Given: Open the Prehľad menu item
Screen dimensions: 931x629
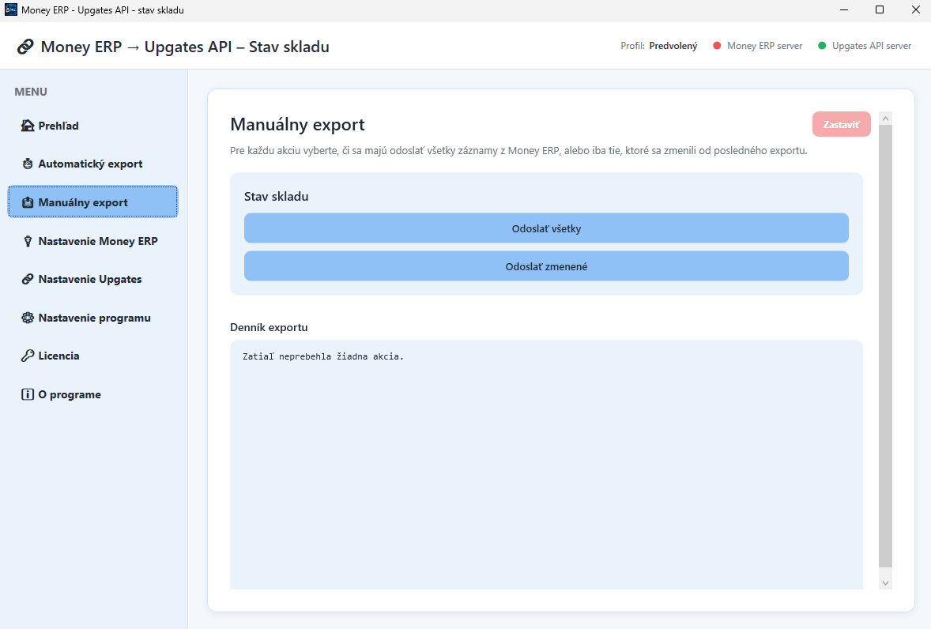Looking at the screenshot, I should [92, 126].
